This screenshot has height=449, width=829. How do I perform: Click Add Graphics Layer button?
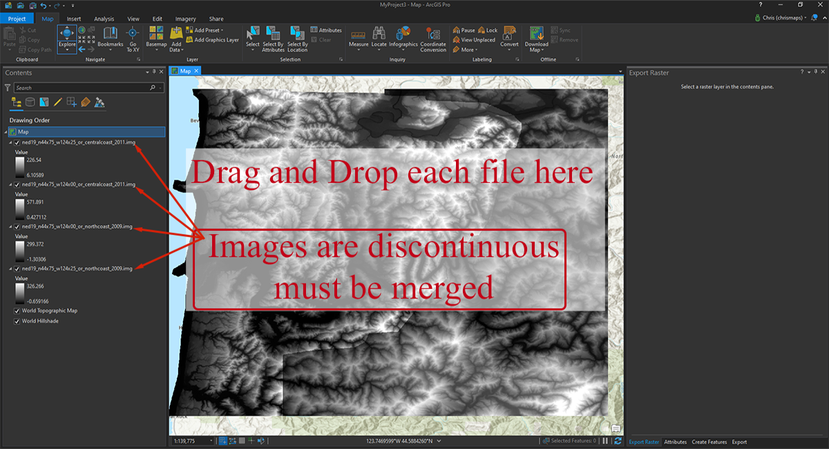tap(213, 40)
